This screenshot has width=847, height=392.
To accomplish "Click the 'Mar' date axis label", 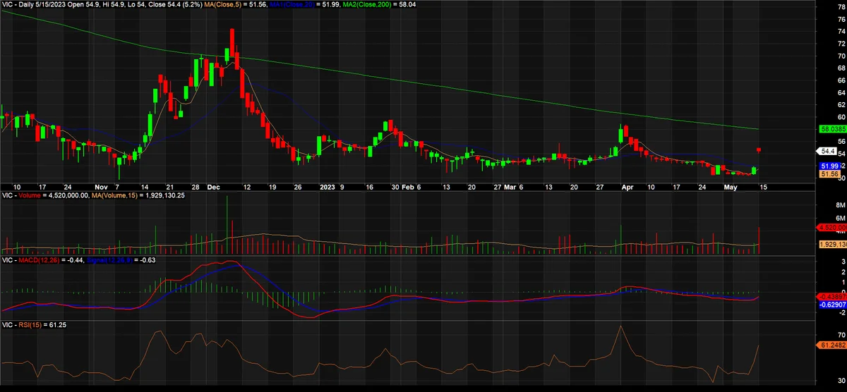I will [511, 188].
